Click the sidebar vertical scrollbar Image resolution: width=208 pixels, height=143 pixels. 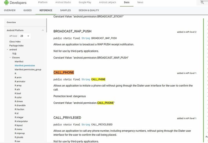tap(47, 25)
